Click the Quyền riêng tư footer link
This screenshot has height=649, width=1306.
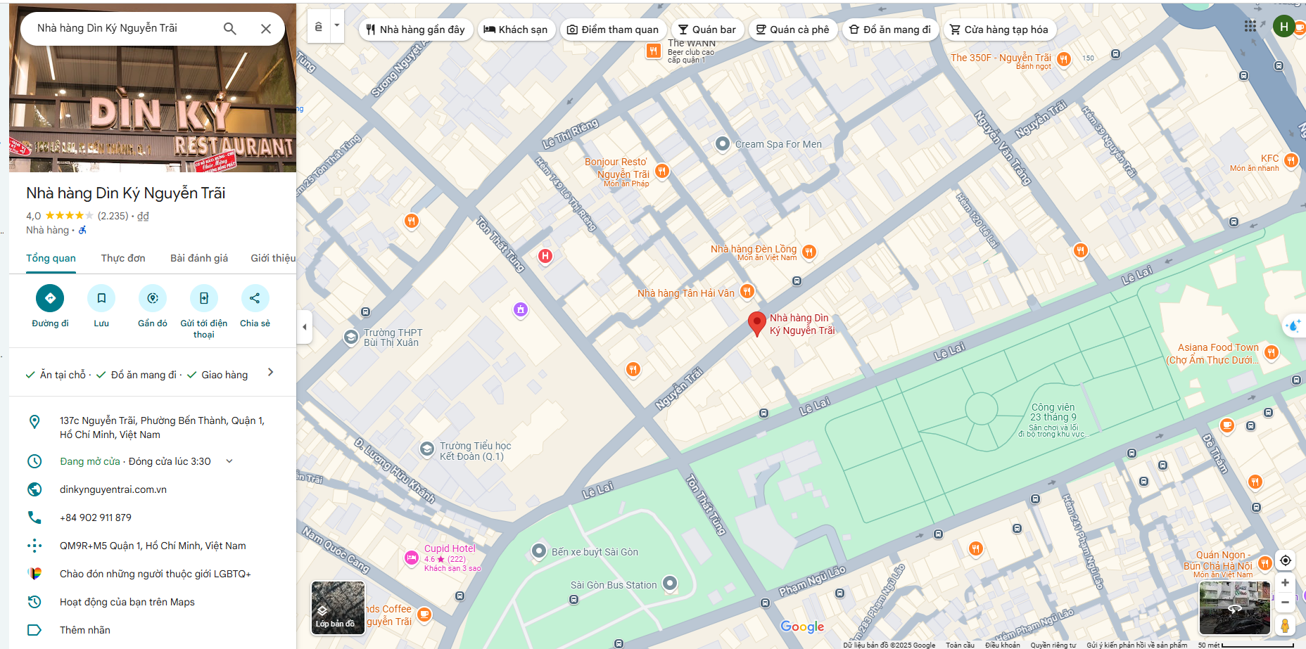pos(1053,645)
